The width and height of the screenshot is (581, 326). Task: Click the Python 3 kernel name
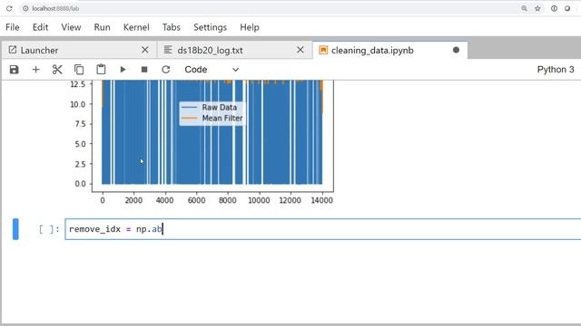tap(556, 70)
